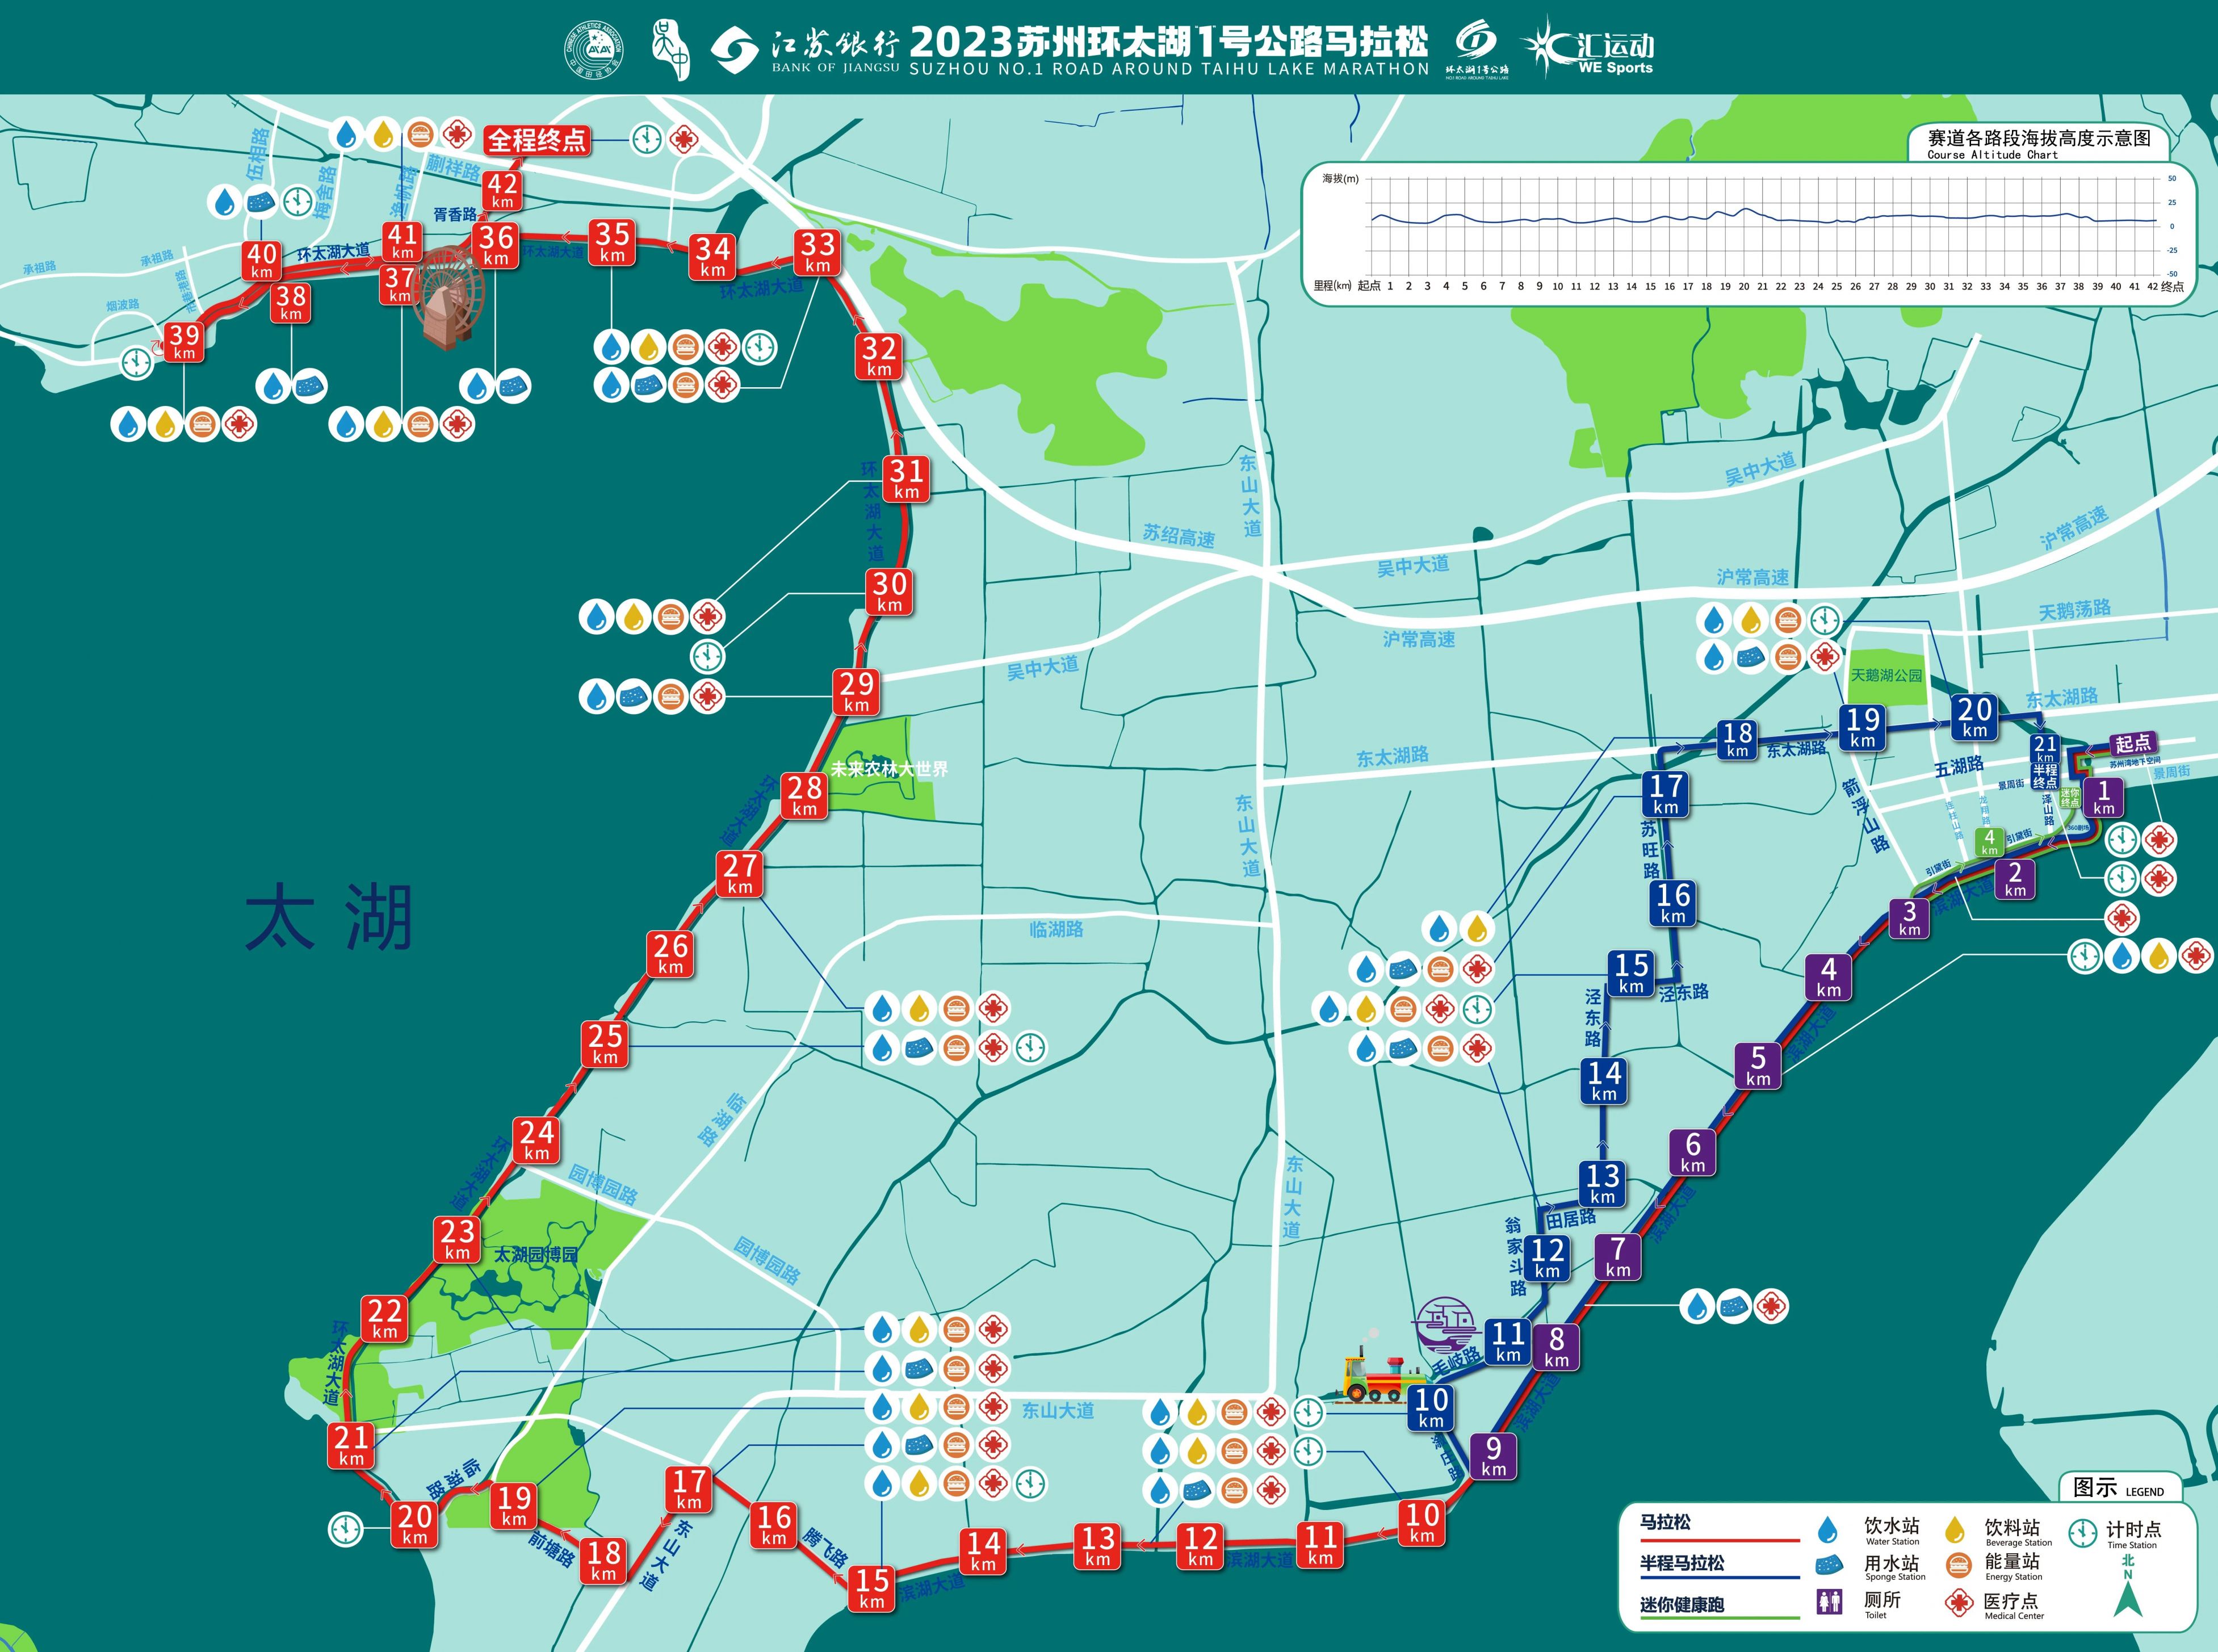Screen dimensions: 2218x1652
Task: Click the 东山大道 label beside station icons
Action: pyautogui.click(x=1058, y=1410)
